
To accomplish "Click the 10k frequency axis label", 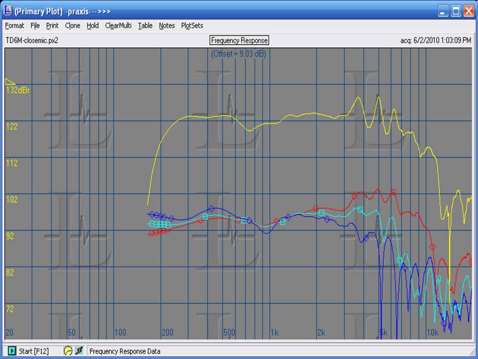I will tap(432, 333).
